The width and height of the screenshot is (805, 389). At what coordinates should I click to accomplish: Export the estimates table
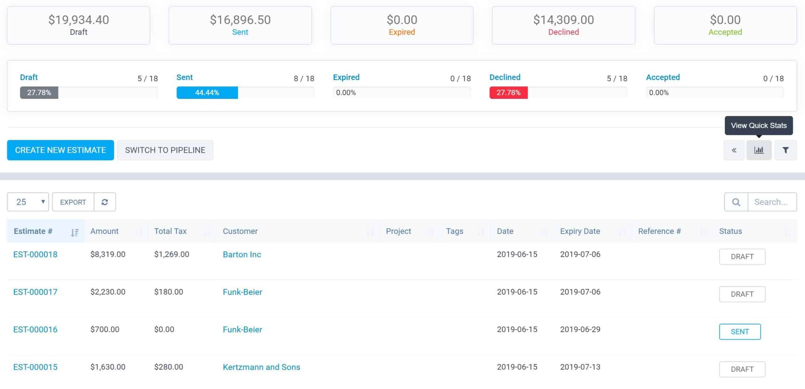pos(73,202)
